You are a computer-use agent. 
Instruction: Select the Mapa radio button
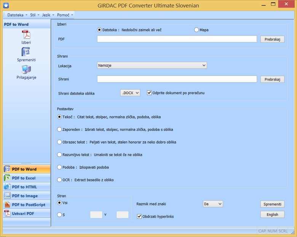(x=196, y=30)
